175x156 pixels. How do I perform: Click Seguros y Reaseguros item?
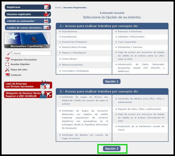74,53
